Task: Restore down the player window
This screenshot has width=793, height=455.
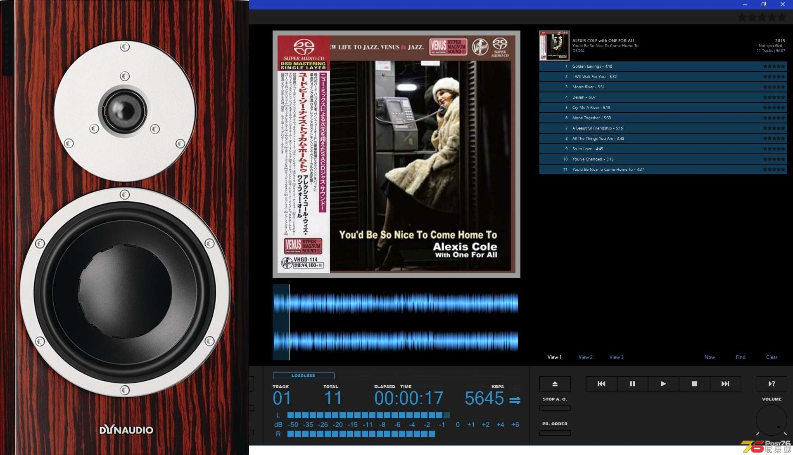Action: 764,4
